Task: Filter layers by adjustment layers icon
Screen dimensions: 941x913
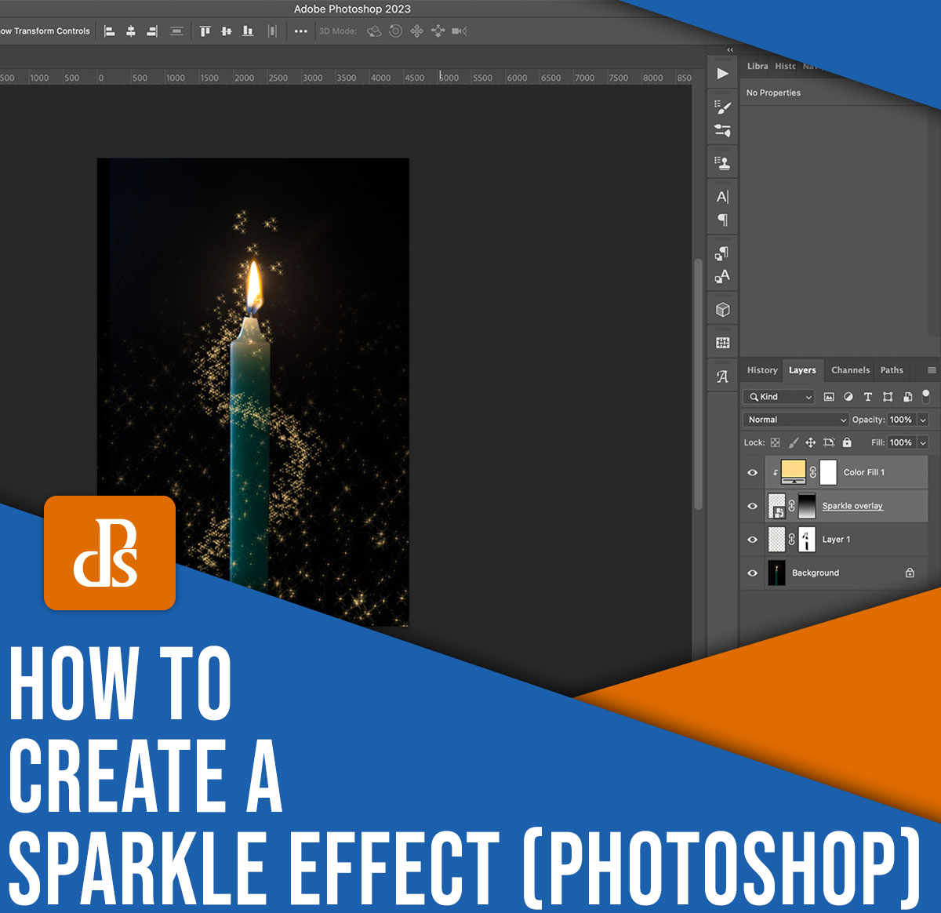Action: pos(848,397)
